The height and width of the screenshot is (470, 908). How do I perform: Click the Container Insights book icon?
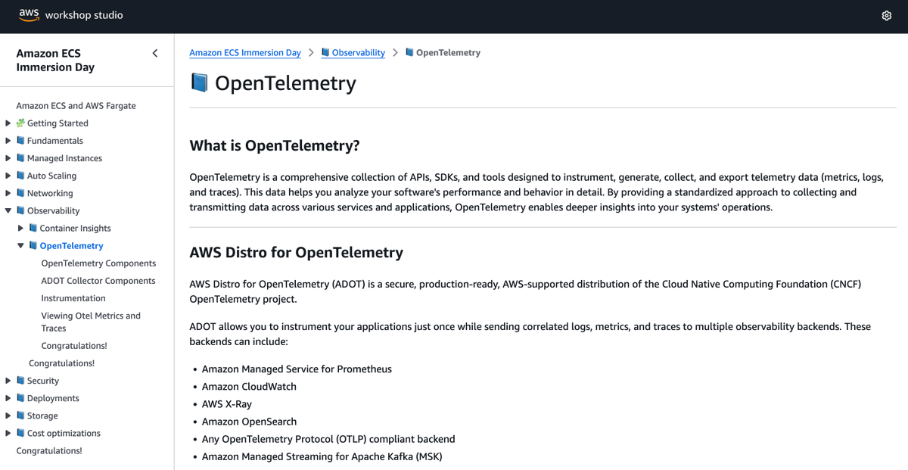pyautogui.click(x=33, y=228)
